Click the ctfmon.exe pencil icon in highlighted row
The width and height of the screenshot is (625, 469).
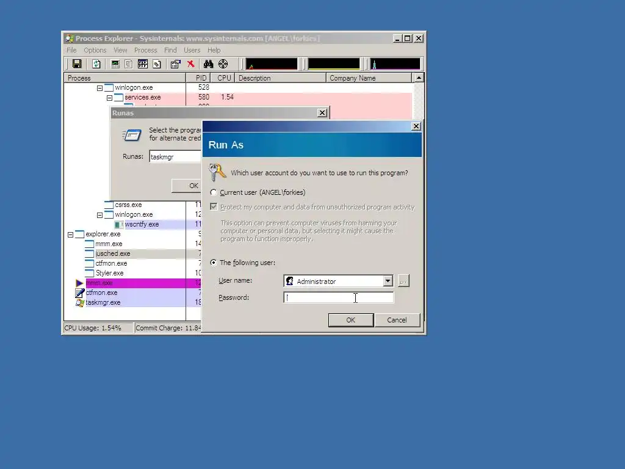[80, 293]
